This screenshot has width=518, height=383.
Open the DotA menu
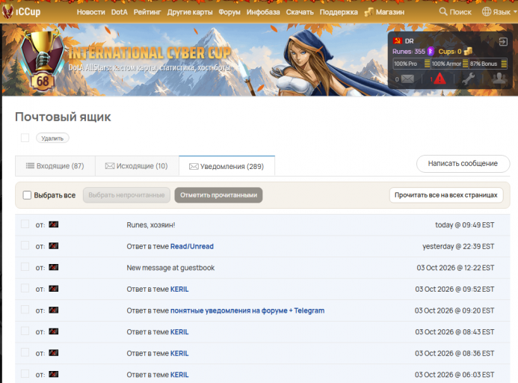(120, 12)
